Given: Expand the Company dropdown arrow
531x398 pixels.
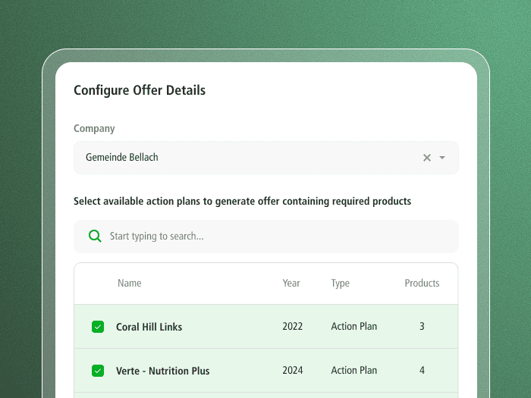Looking at the screenshot, I should click(x=442, y=158).
